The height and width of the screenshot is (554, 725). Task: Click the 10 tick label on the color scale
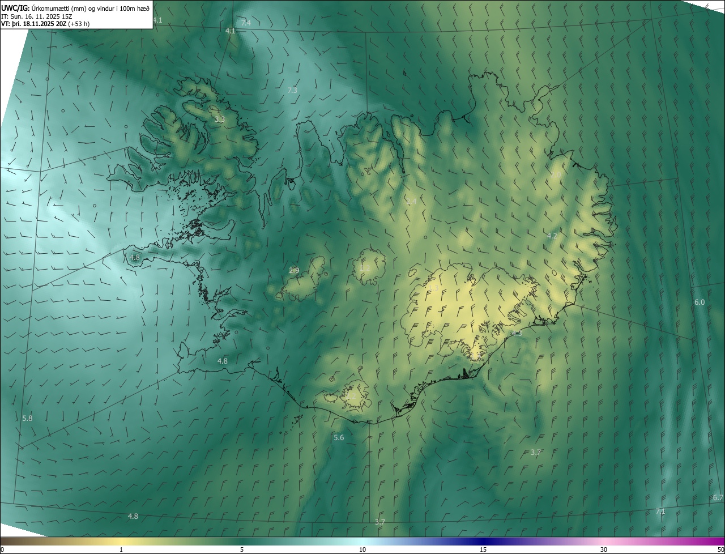tap(362, 549)
